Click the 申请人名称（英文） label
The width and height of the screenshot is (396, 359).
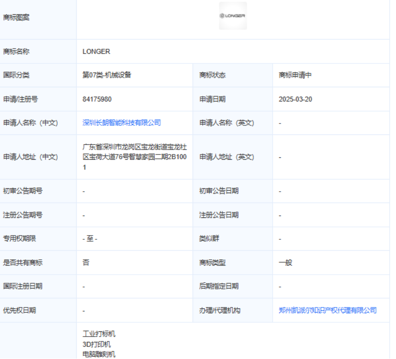click(227, 123)
